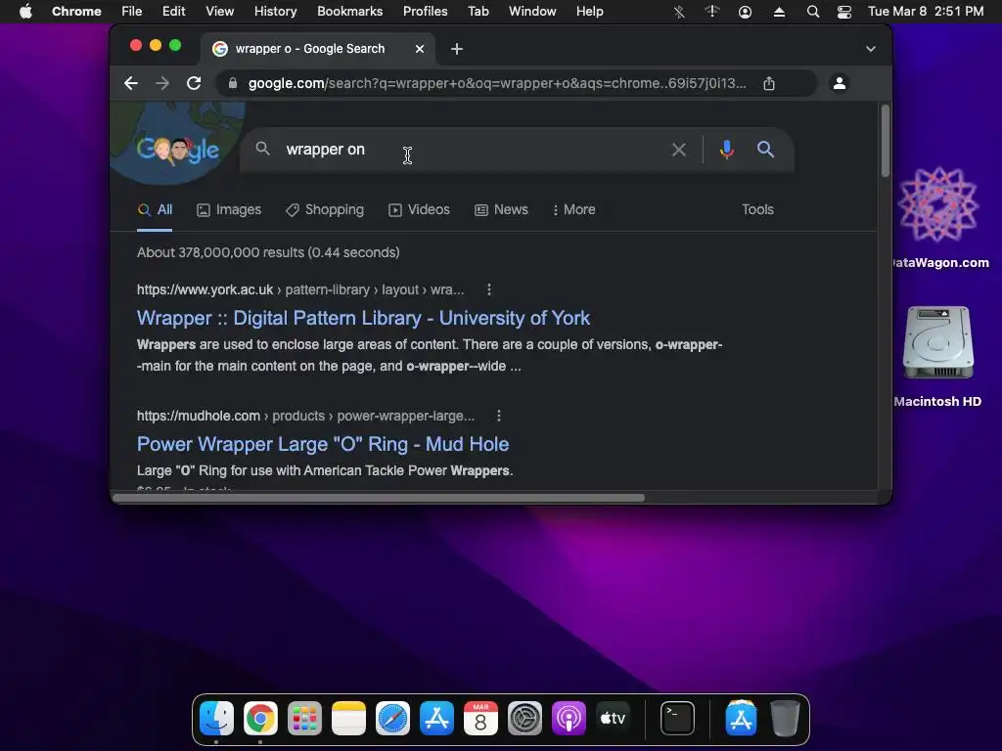The height and width of the screenshot is (751, 1002).
Task: Open the Help menu
Action: 589,12
